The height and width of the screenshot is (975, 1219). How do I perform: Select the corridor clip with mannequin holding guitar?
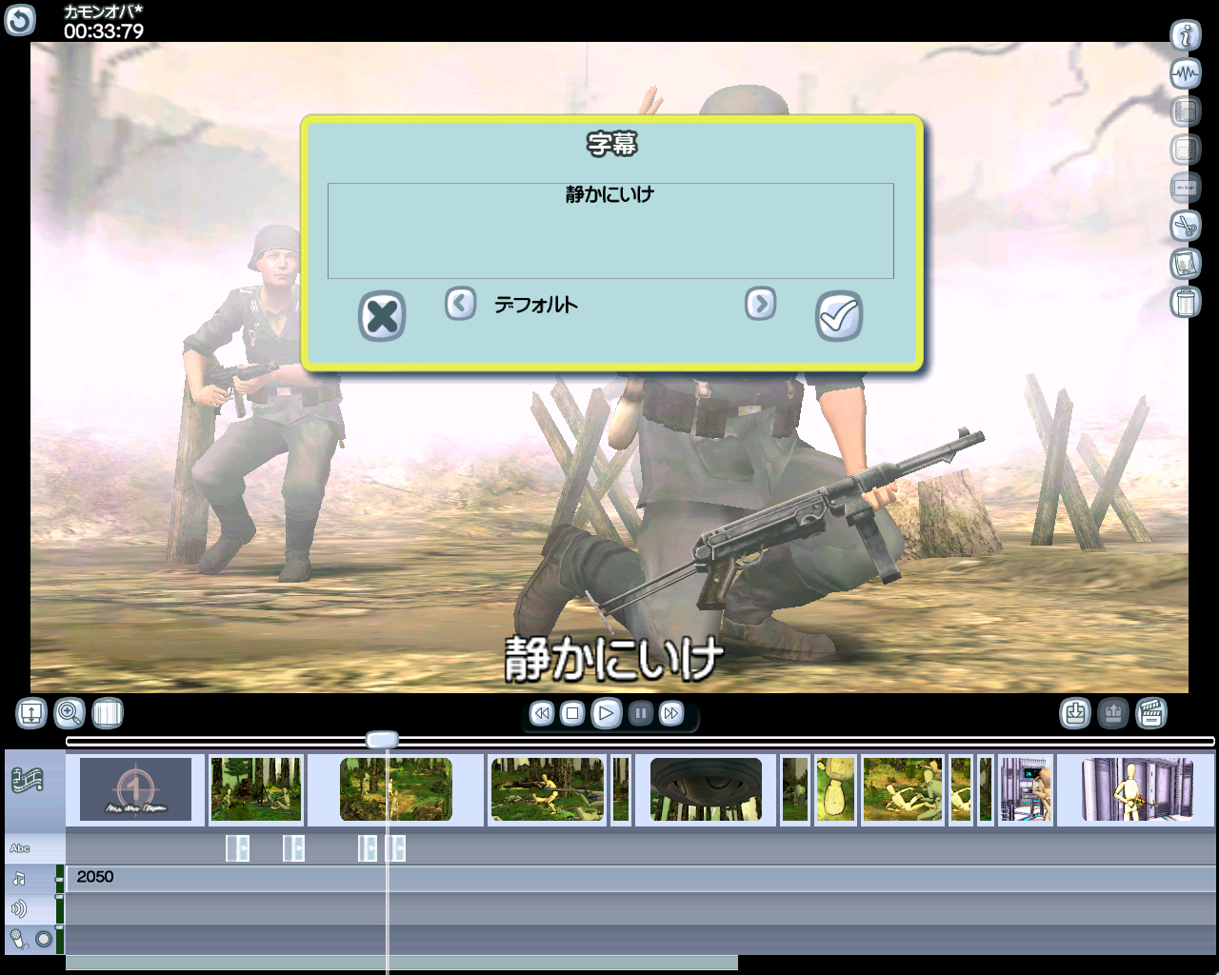point(1137,789)
